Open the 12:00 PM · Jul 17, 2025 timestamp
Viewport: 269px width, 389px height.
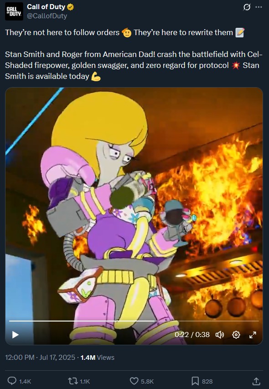(x=40, y=358)
